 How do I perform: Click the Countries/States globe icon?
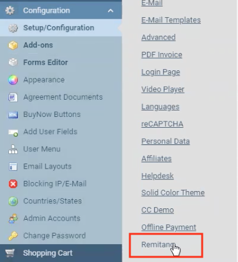[x=13, y=201]
